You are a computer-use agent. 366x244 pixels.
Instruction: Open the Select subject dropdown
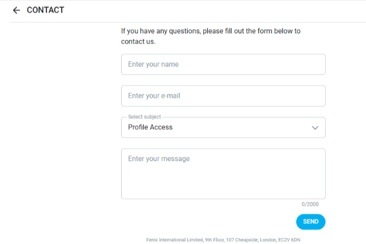[x=223, y=128]
